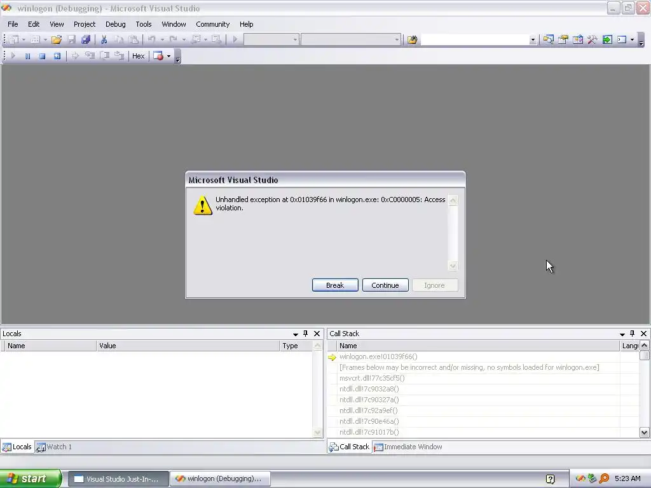The image size is (651, 488).
Task: Open the Properties Window toolbar icon
Action: 563,39
